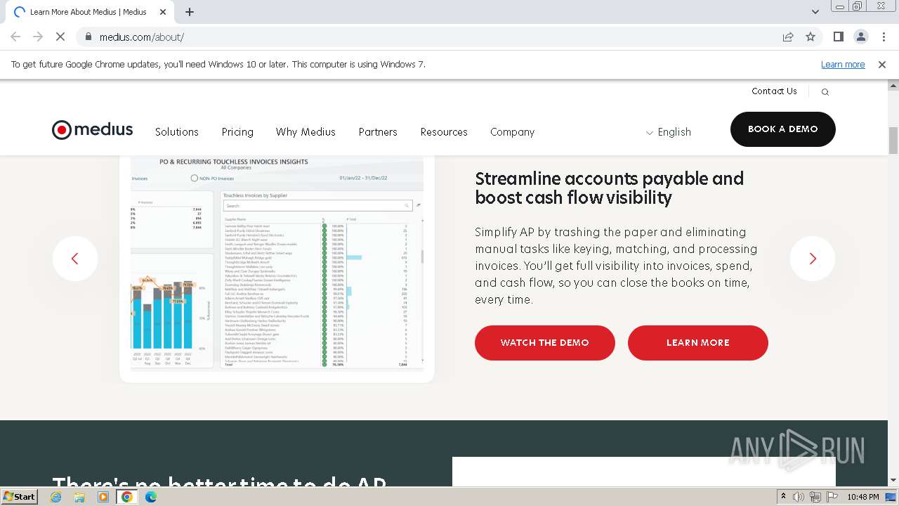
Task: Open the Pricing page
Action: pos(237,132)
